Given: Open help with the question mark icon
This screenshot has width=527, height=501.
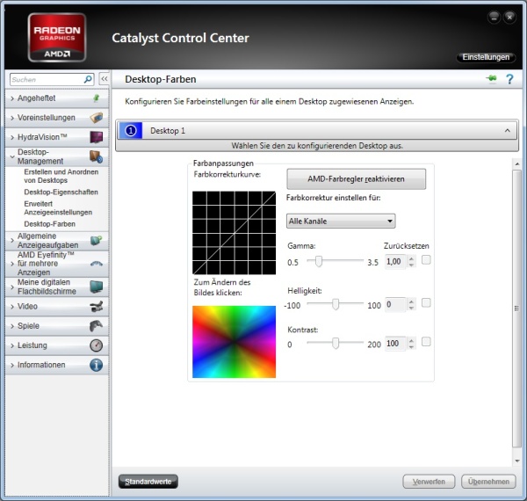Looking at the screenshot, I should click(x=509, y=79).
